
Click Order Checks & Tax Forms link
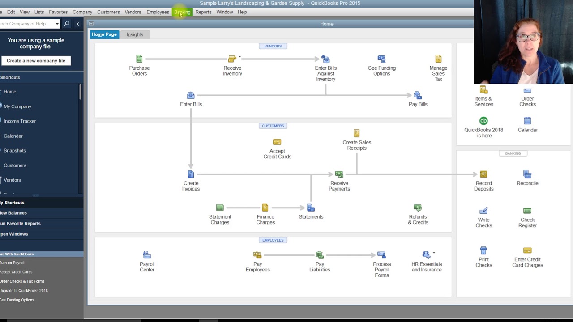[22, 281]
